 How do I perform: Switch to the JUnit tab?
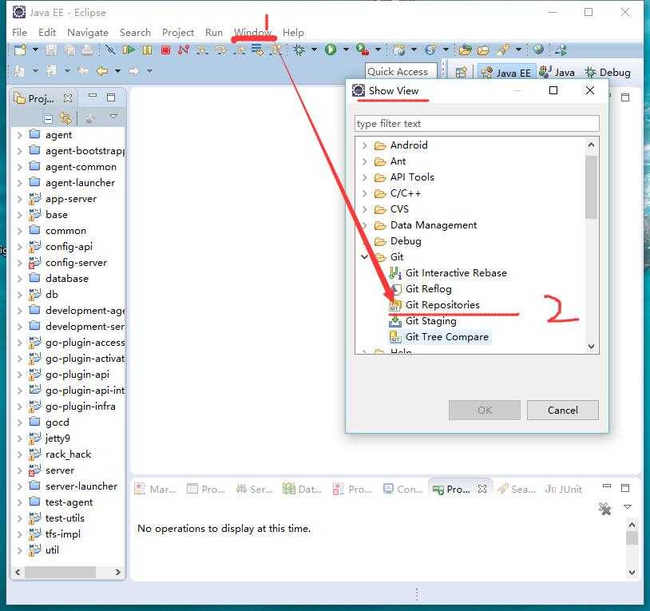[x=563, y=490]
